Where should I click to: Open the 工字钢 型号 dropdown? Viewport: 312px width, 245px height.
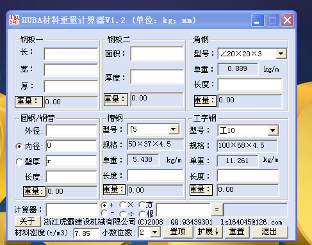point(273,130)
